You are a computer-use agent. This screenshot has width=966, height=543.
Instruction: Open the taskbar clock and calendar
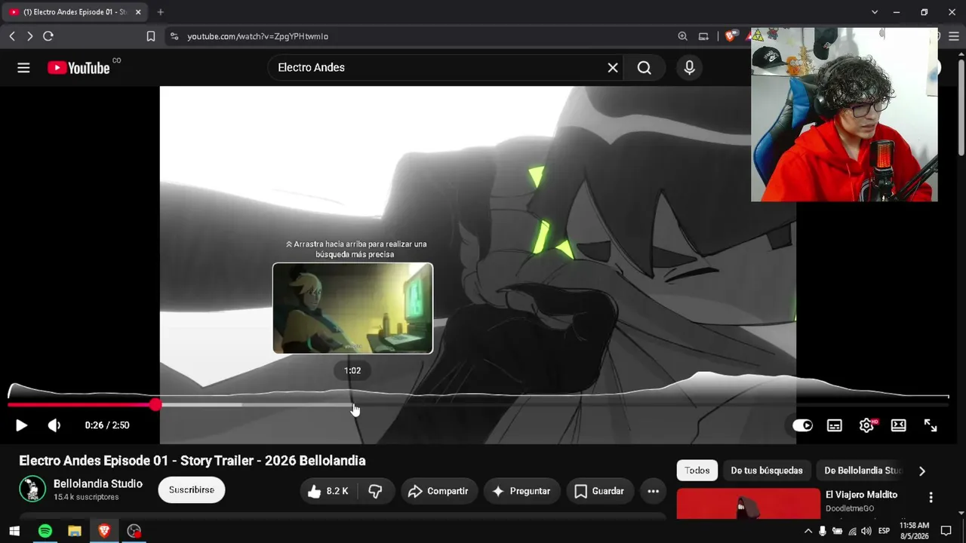(x=914, y=531)
